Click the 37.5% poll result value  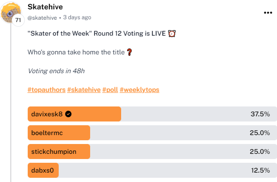[260, 114]
